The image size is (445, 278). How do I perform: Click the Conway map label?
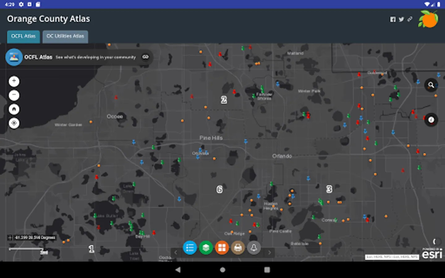329,220
